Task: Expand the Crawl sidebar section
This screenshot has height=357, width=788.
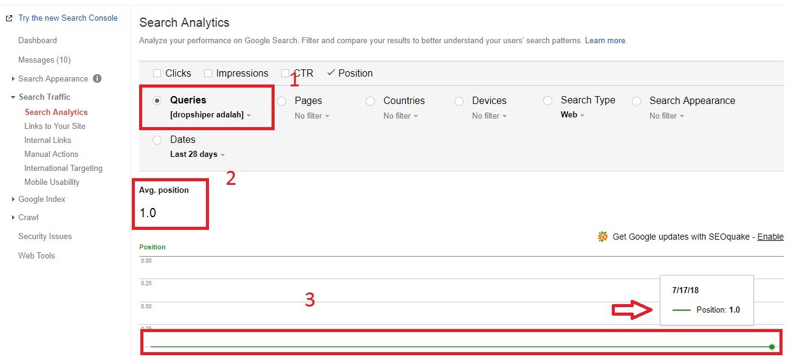Action: pyautogui.click(x=28, y=217)
